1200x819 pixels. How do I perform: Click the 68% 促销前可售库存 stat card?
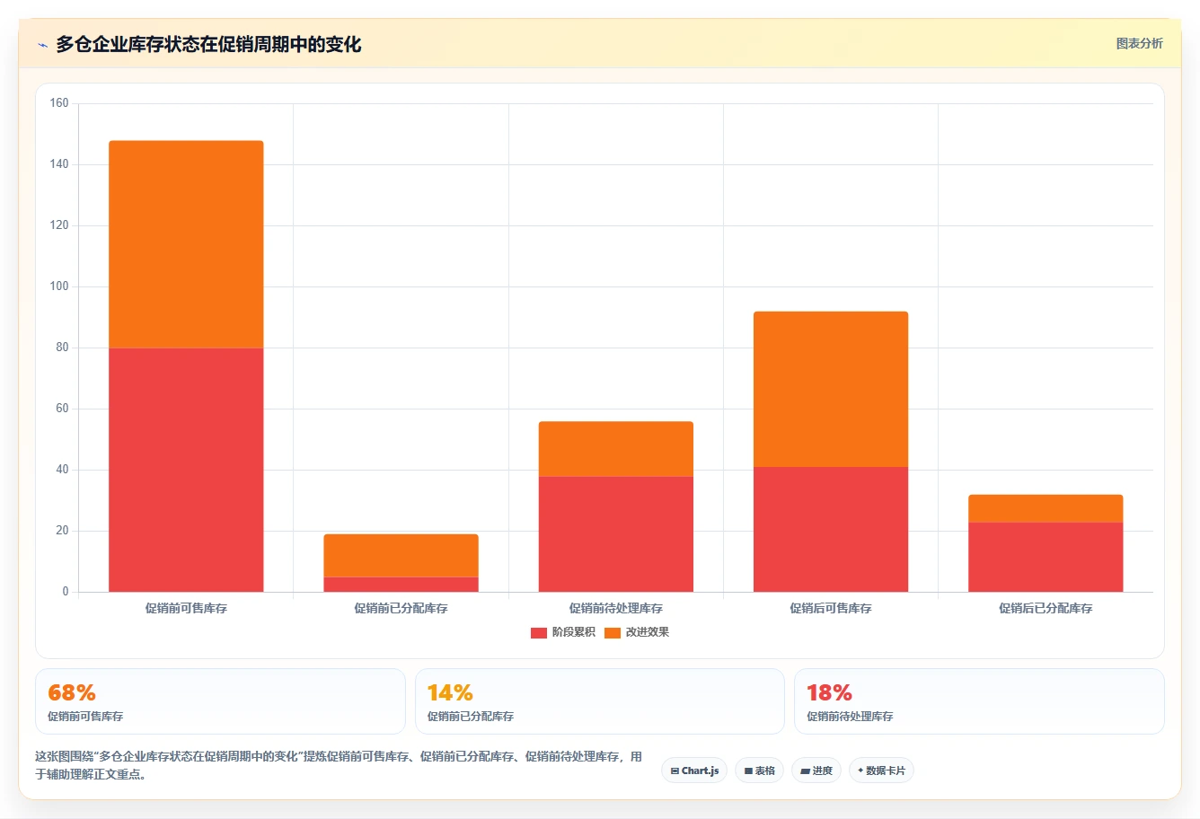(x=220, y=701)
